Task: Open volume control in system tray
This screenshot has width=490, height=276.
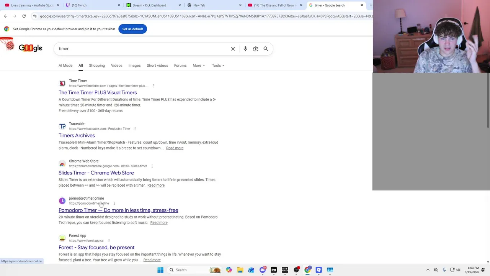Action: click(458, 270)
